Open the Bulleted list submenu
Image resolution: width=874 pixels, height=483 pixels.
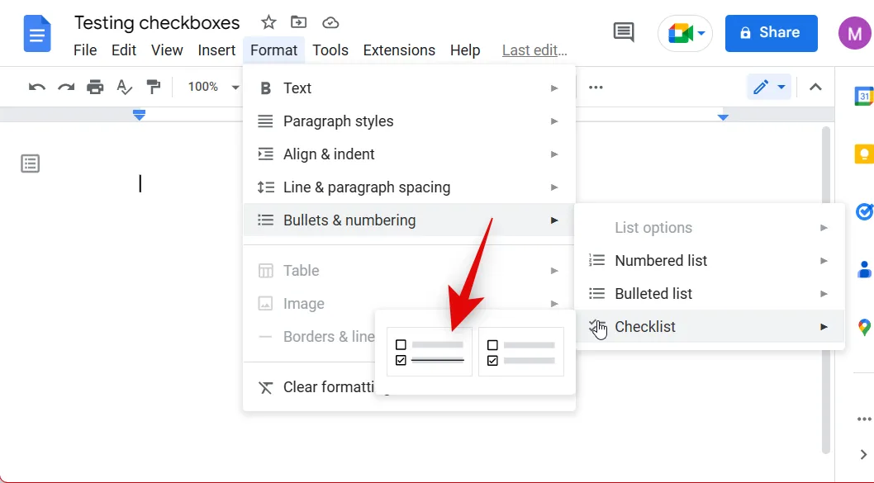pyautogui.click(x=710, y=294)
